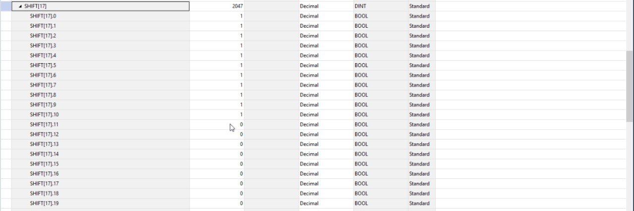Click the vertical scrollbar thumb
634x211 pixels.
point(630,86)
